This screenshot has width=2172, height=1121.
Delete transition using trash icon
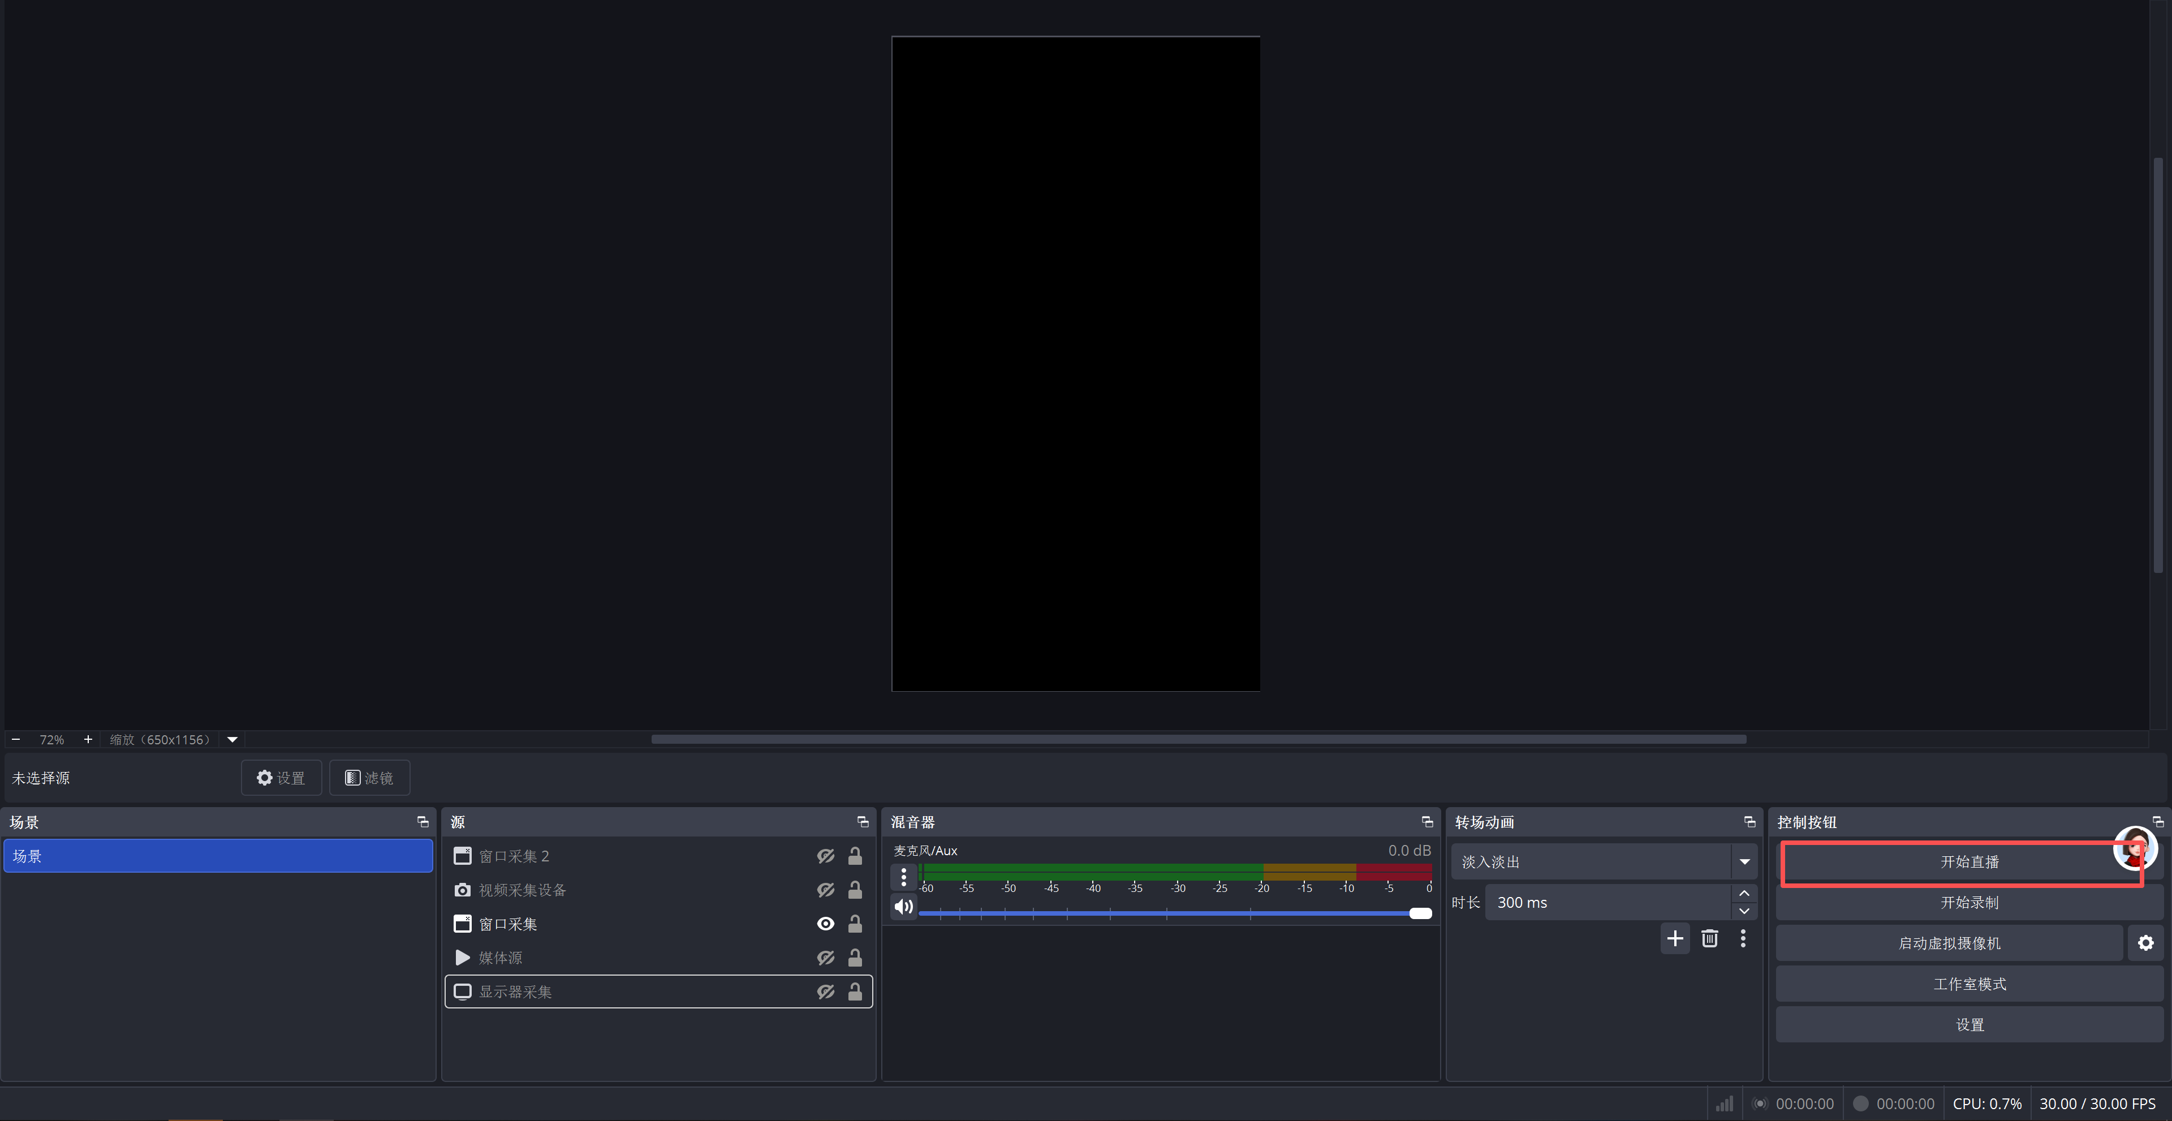(x=1709, y=938)
